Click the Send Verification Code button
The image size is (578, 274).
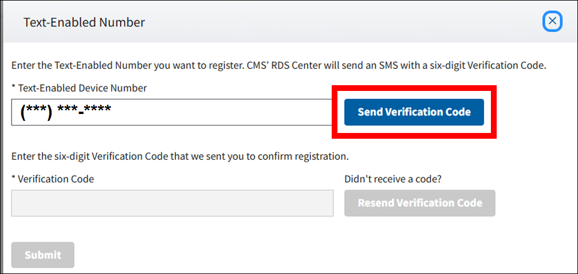[x=414, y=112]
